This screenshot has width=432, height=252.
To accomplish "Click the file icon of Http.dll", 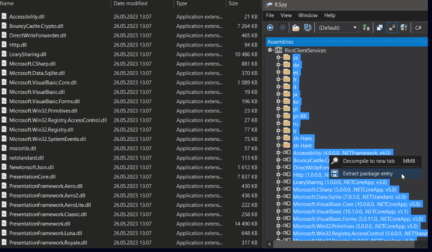I will [4, 44].
